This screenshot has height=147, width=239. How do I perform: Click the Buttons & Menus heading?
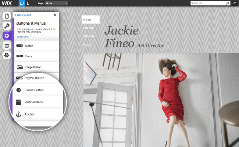coord(31,23)
